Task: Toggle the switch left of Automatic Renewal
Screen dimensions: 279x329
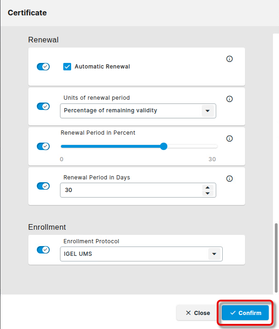Action: (43, 67)
